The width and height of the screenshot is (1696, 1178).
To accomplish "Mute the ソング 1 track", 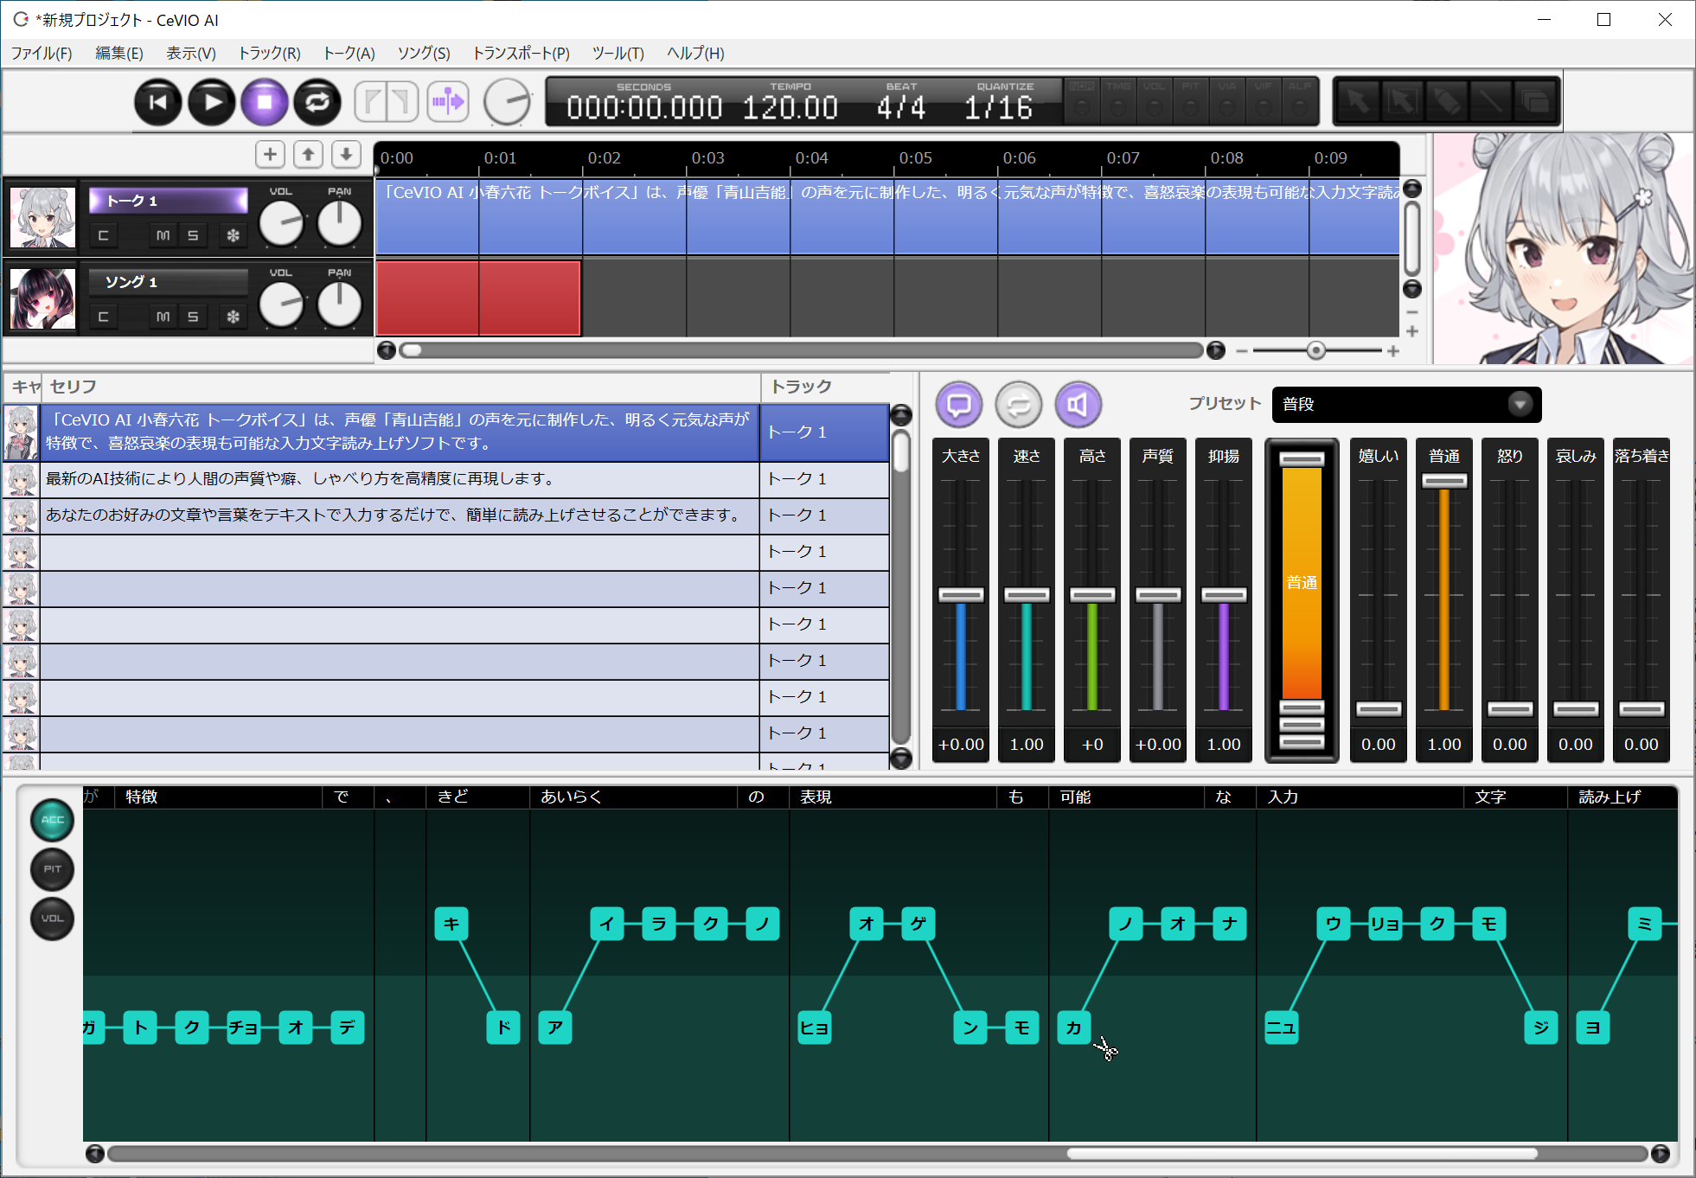I will [163, 317].
